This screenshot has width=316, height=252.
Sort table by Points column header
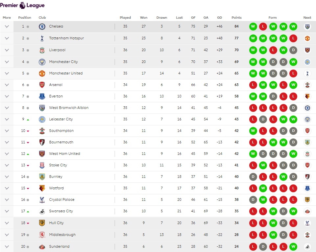point(236,18)
